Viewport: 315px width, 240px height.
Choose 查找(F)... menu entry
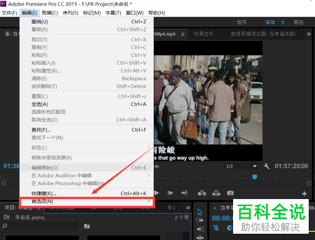pyautogui.click(x=87, y=130)
